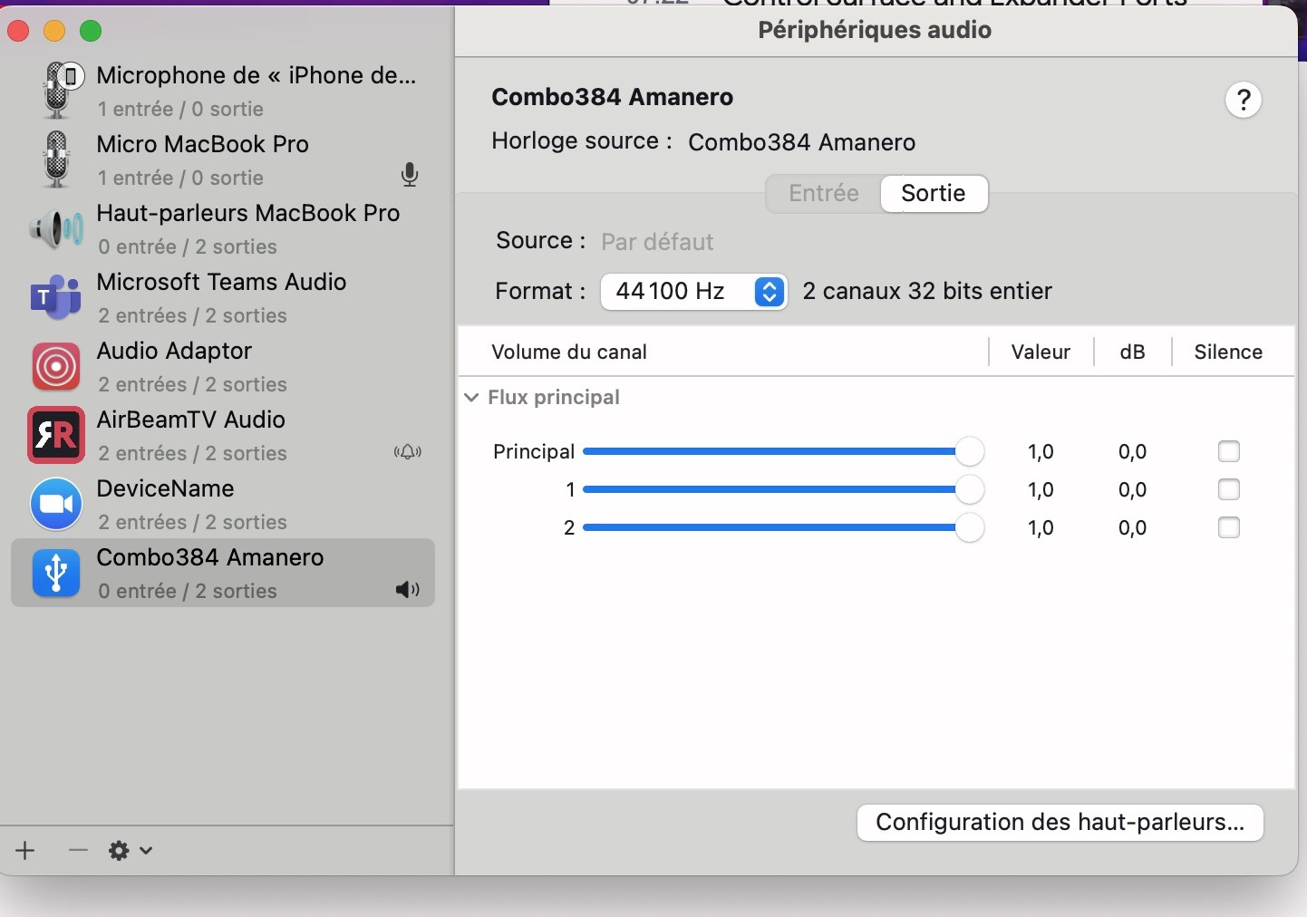Viewport: 1307px width, 917px height.
Task: Remove device with the minus button
Action: coord(78,850)
